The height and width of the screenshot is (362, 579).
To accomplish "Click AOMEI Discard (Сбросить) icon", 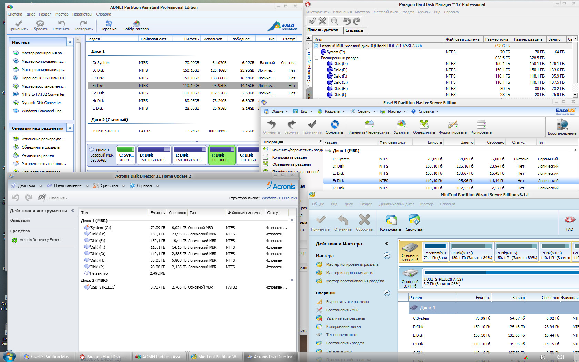I will 40,23.
